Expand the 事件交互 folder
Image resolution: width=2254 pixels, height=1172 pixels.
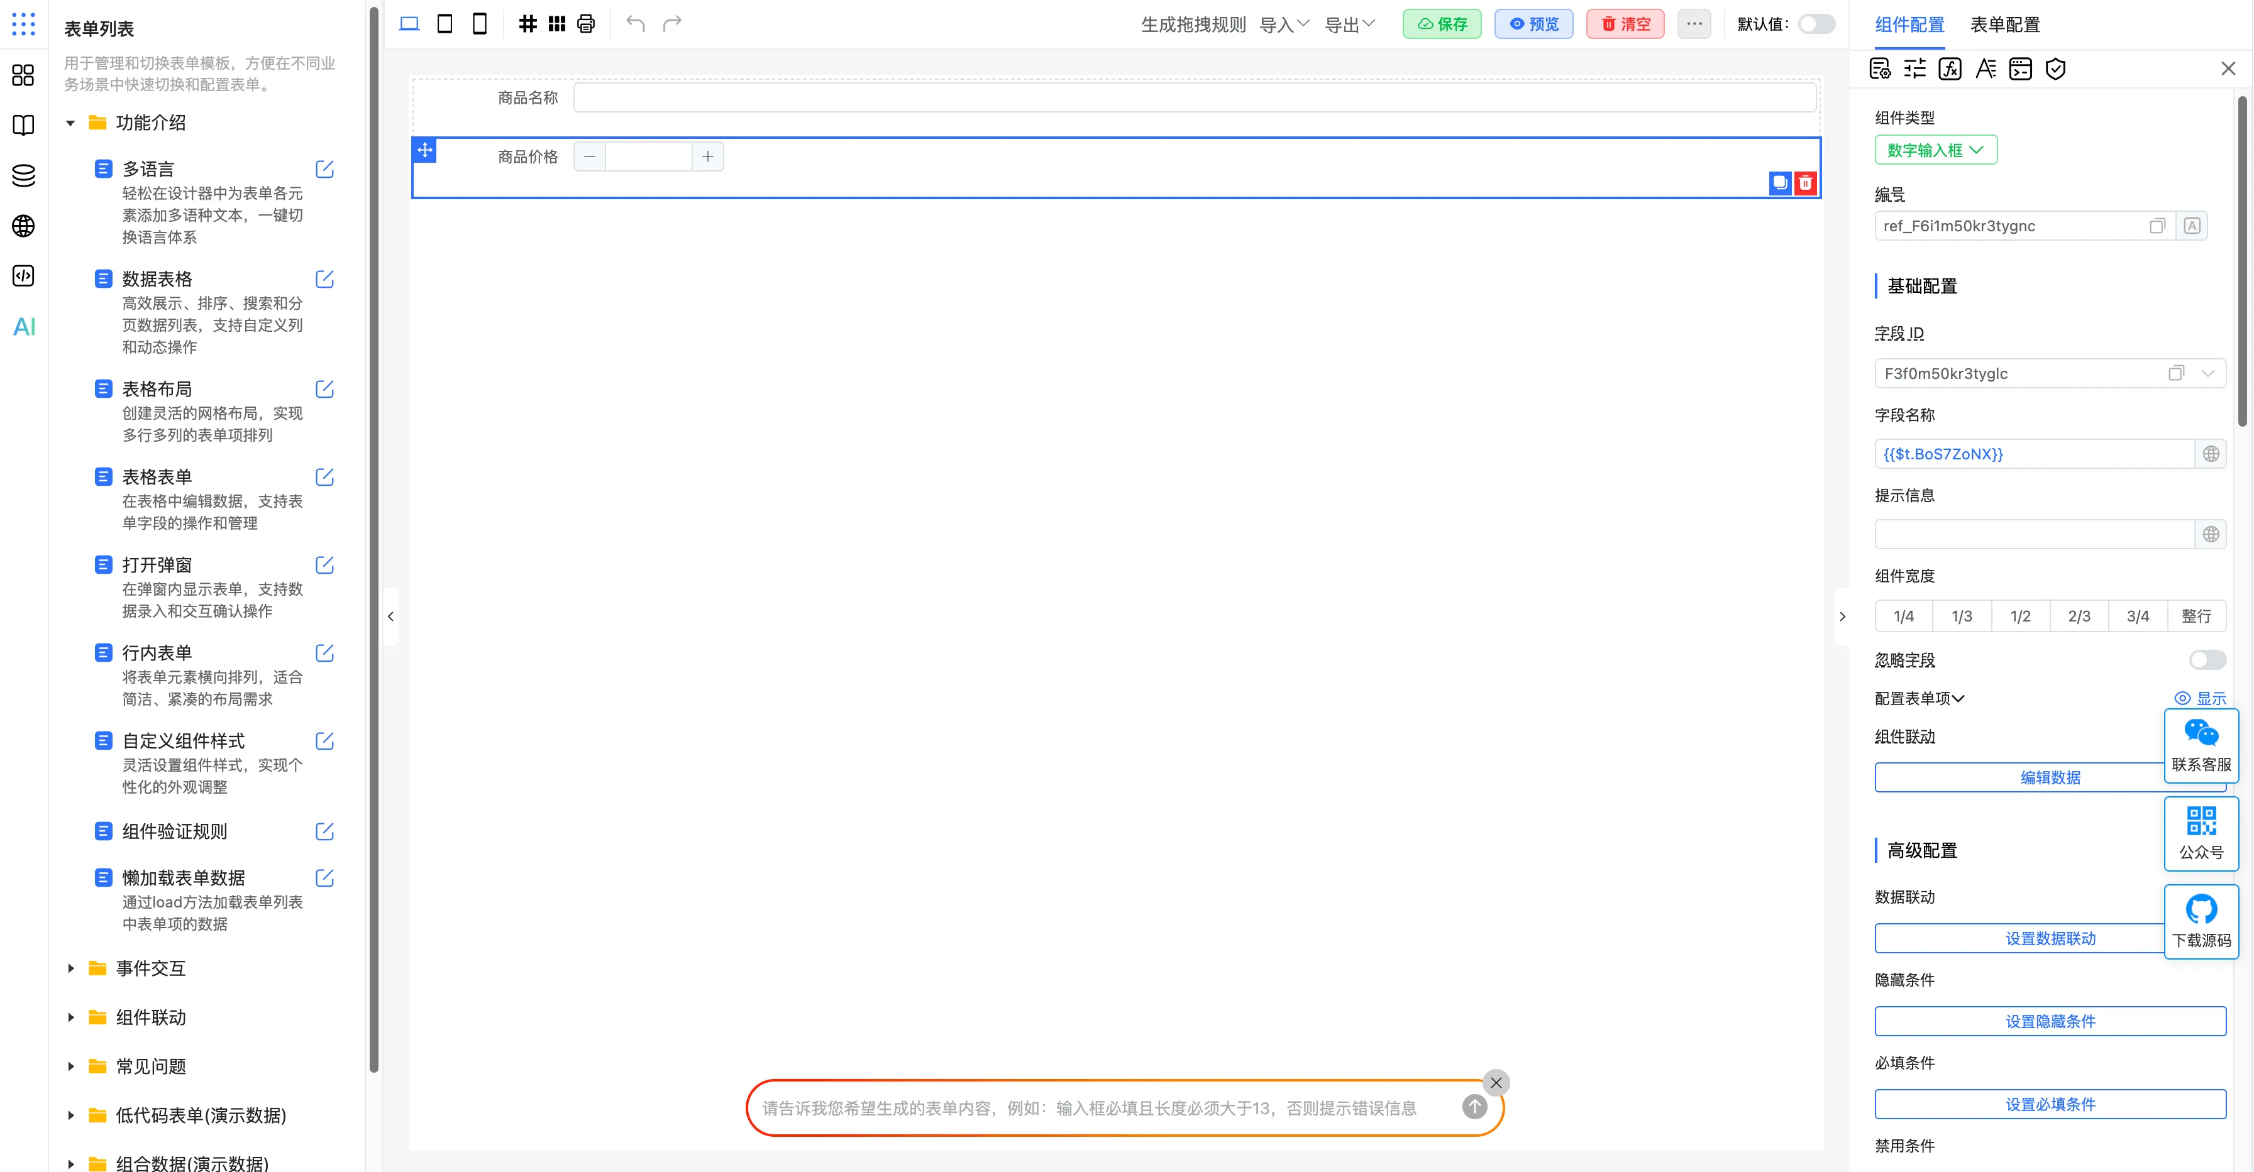click(71, 968)
